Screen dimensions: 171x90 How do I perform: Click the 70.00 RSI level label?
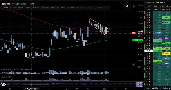point(139,83)
